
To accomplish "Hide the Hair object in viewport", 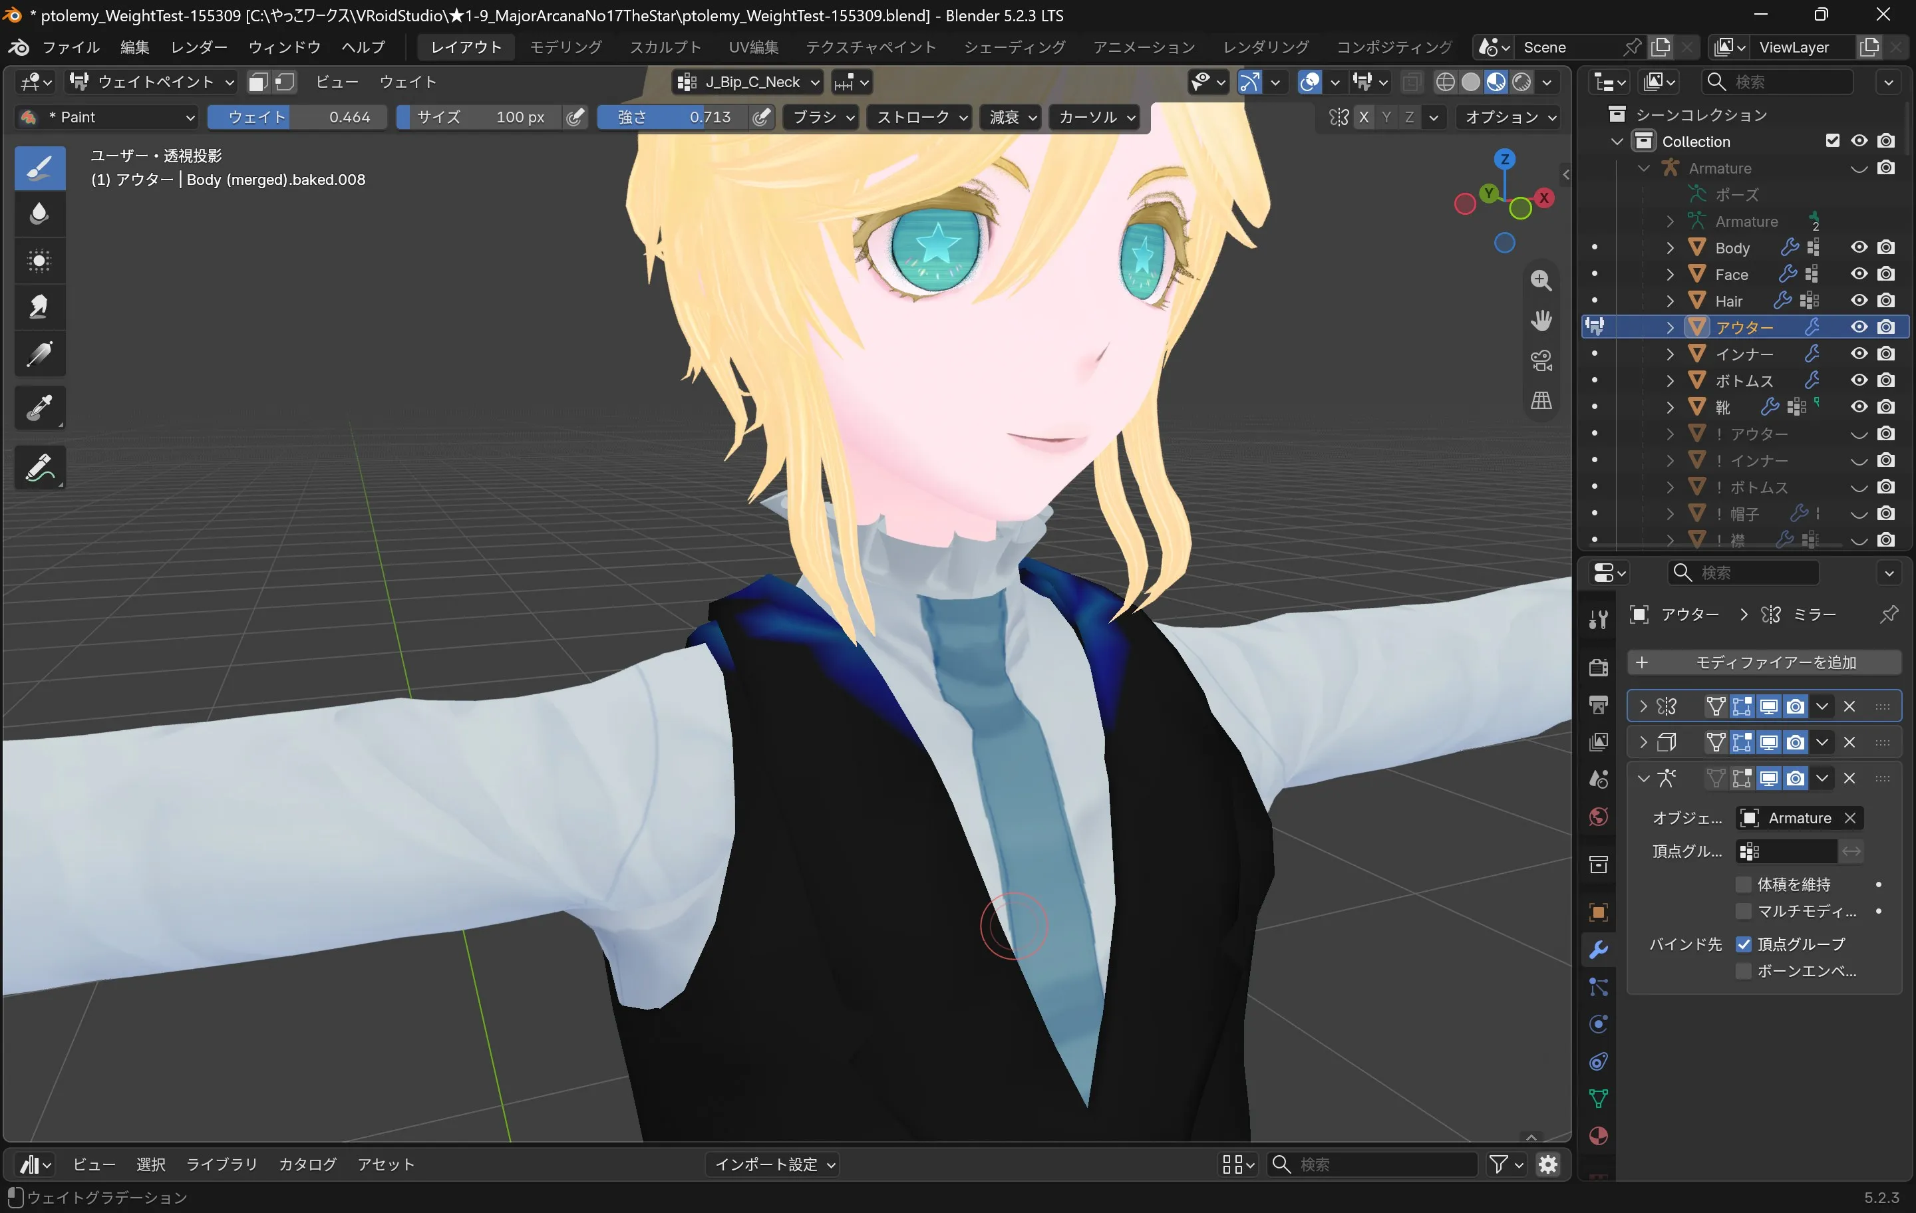I will coord(1859,301).
